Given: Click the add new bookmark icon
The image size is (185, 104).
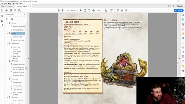Looking at the screenshot, I should pyautogui.click(x=12, y=19).
